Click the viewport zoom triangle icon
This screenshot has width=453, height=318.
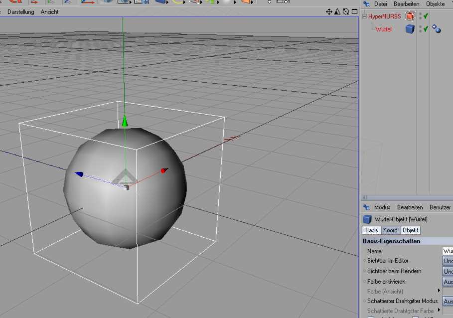[337, 11]
